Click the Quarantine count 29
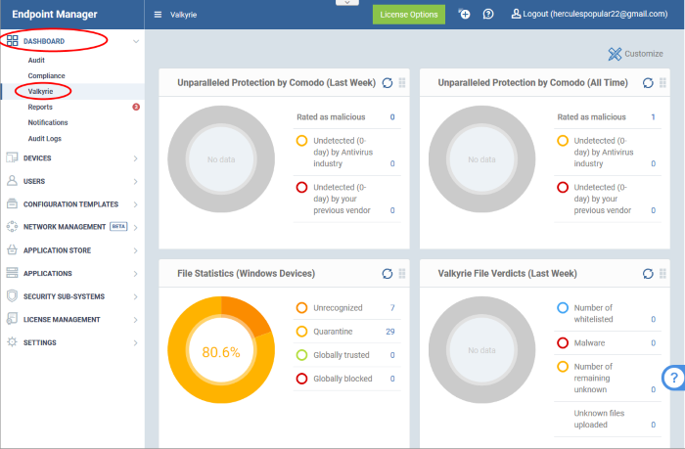Screen dimensions: 685x449 pos(390,332)
